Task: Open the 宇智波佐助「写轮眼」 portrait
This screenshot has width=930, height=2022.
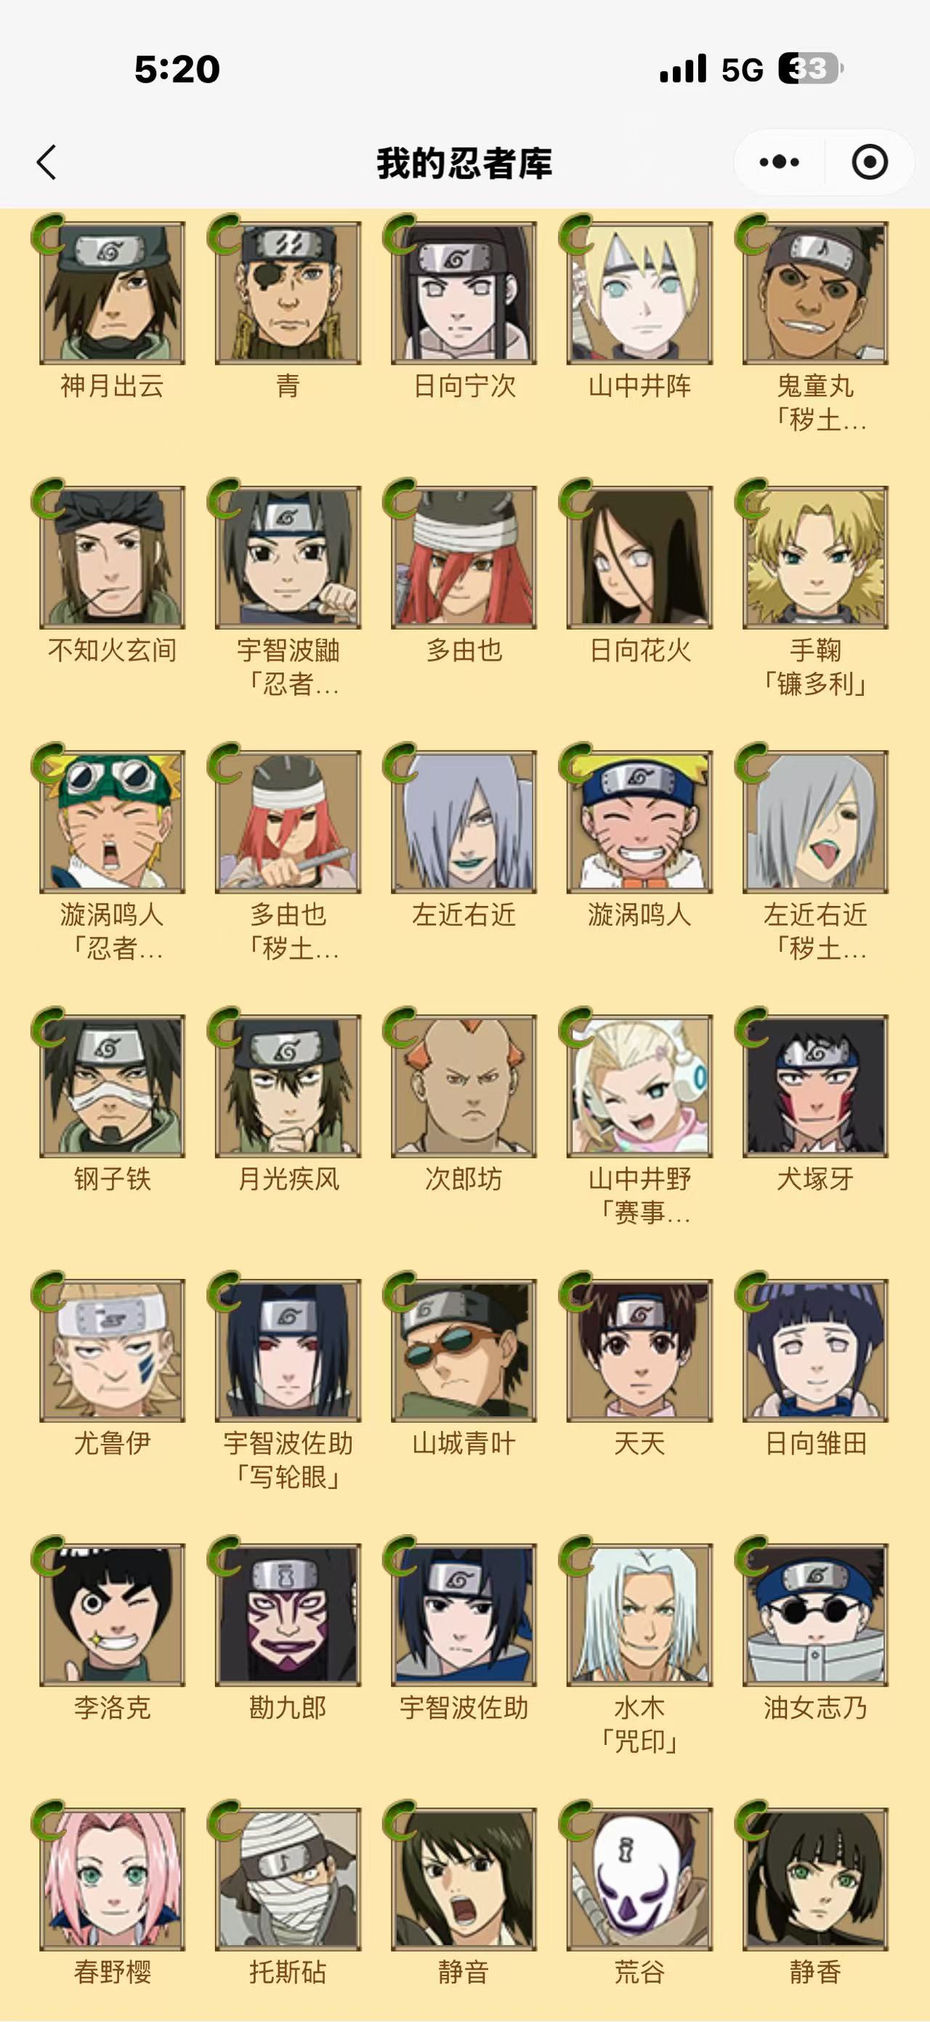Action: click(288, 1350)
